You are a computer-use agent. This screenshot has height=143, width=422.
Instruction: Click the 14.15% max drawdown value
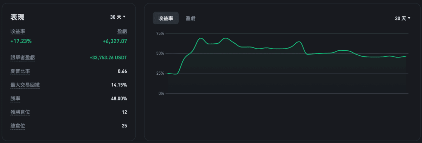(119, 85)
